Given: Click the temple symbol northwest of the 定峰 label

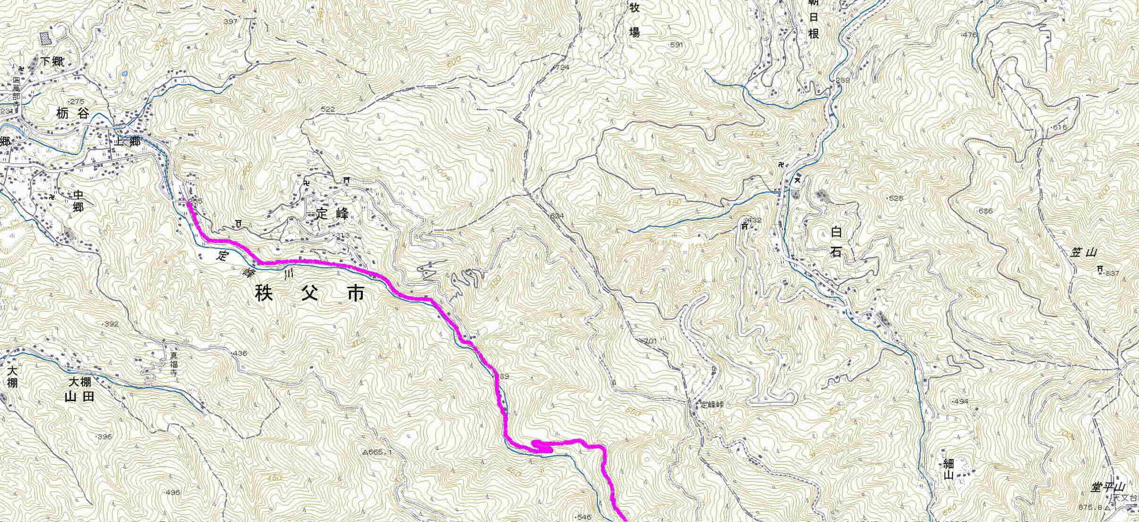Looking at the screenshot, I should (307, 182).
